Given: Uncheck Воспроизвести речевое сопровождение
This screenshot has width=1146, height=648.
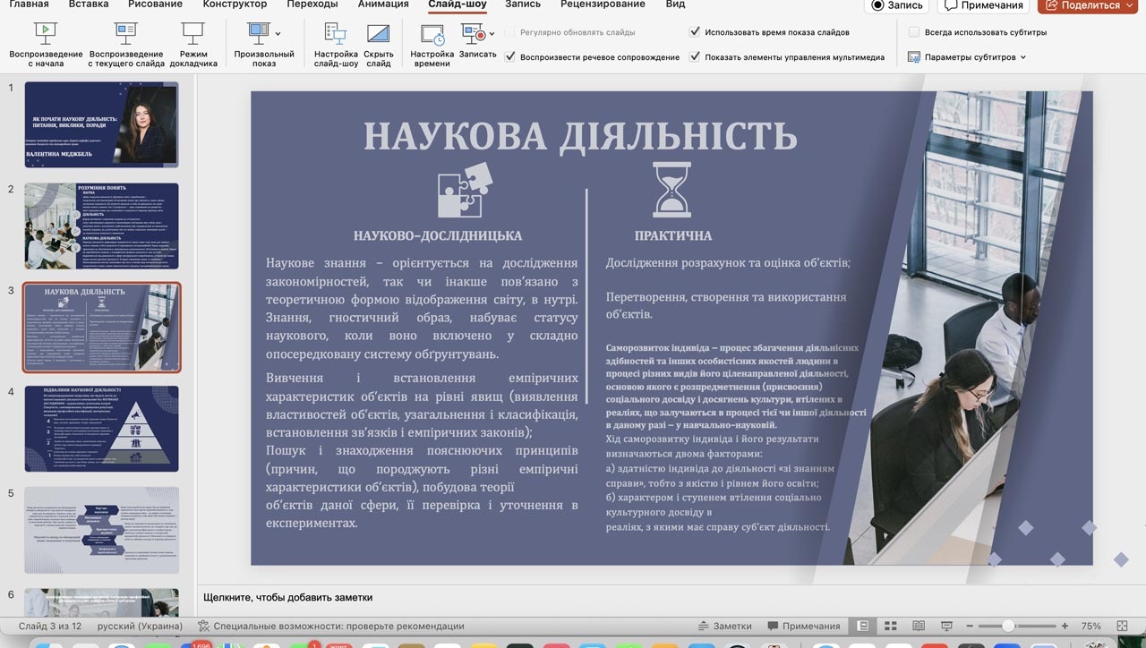Looking at the screenshot, I should click(x=510, y=56).
